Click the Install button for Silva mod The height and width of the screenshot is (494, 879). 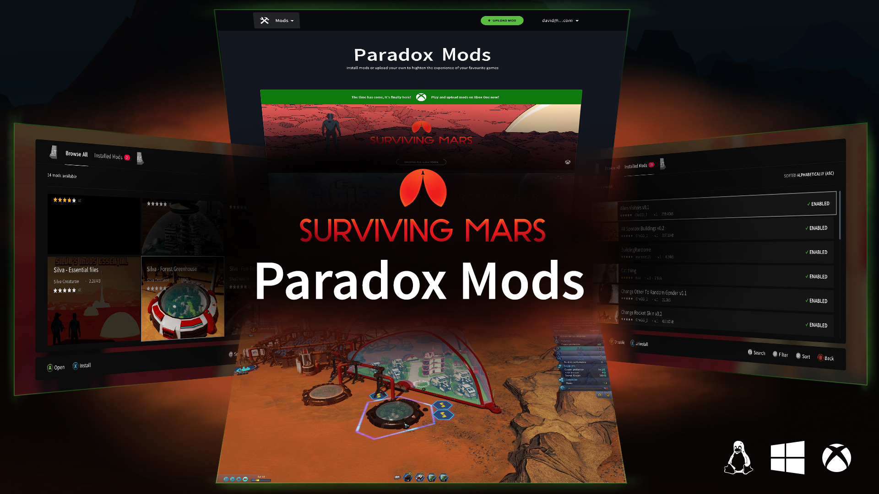click(83, 365)
